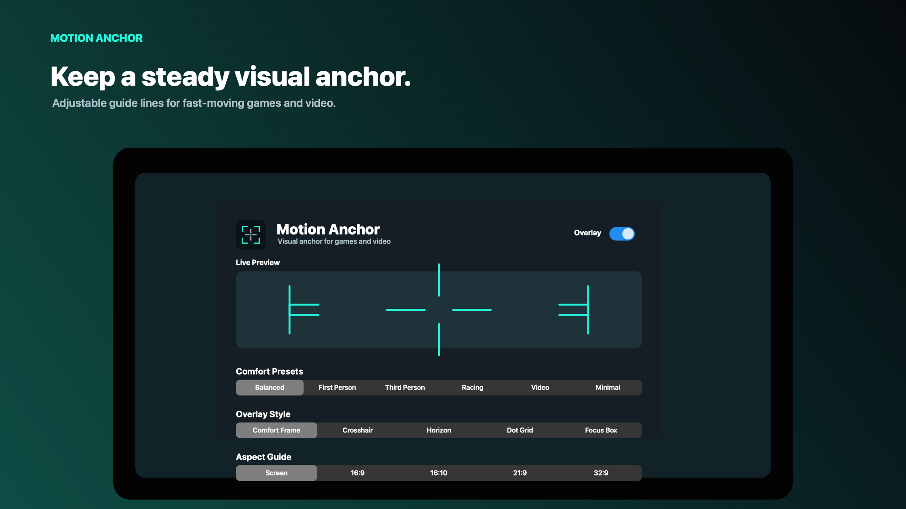Select the 21:9 aspect guide

tap(520, 473)
